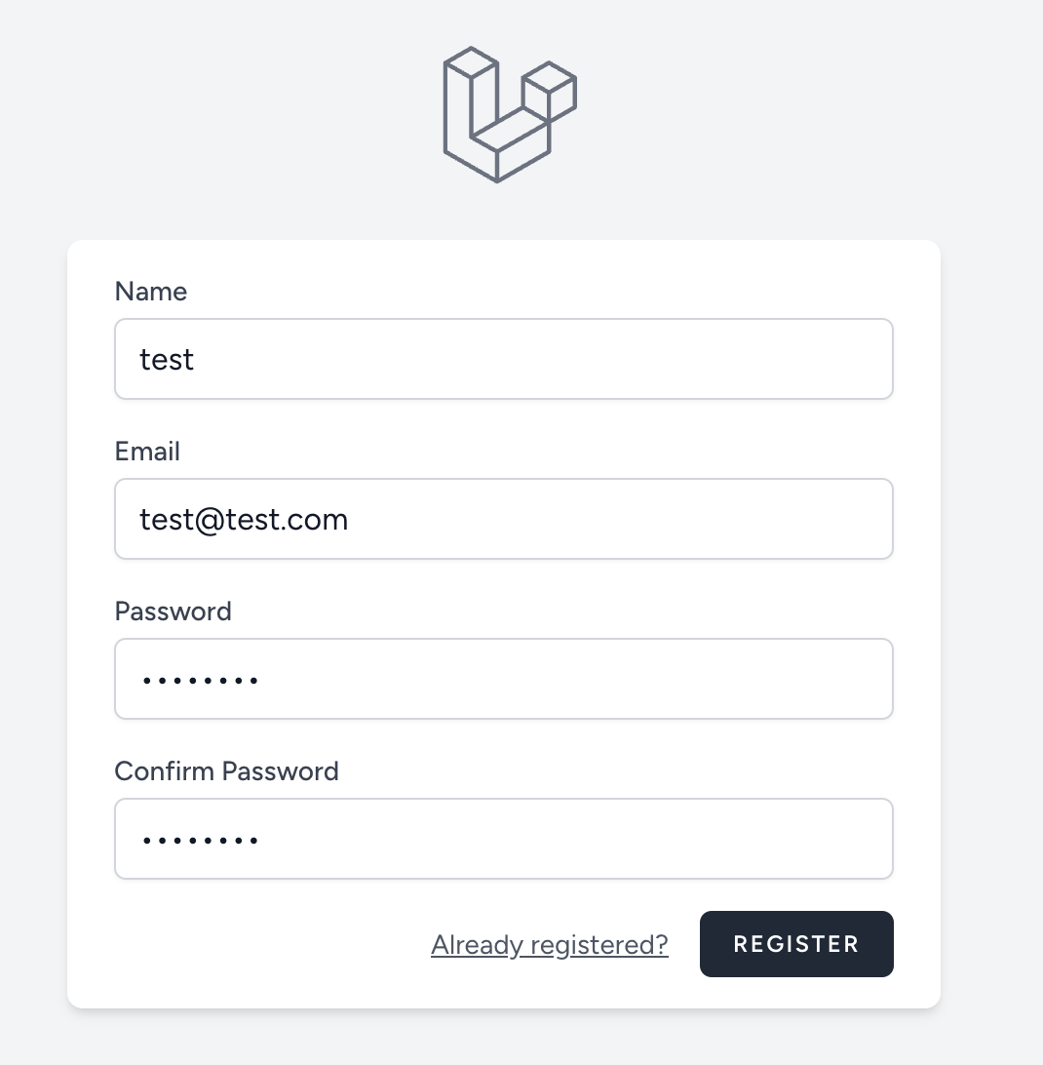This screenshot has width=1043, height=1065.
Task: Focus the Name input field
Action: point(503,359)
